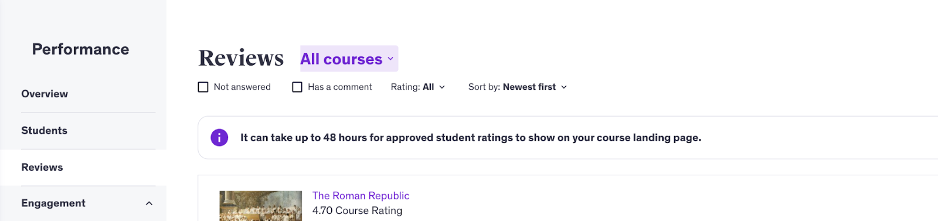The image size is (938, 221).
Task: Click the arrow next to Newest first
Action: pyautogui.click(x=564, y=87)
